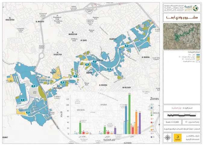
Task: Click the zone 1 map marker
Action: point(22,99)
